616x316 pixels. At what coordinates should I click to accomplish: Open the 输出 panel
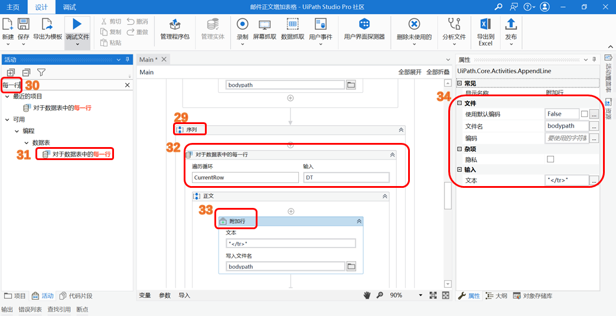[8, 310]
